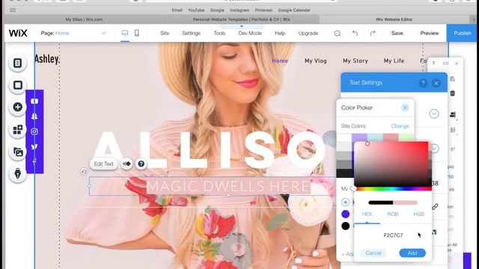Click the trash delete icon in toolbar panel
This screenshot has width=479, height=269.
pos(452,93)
